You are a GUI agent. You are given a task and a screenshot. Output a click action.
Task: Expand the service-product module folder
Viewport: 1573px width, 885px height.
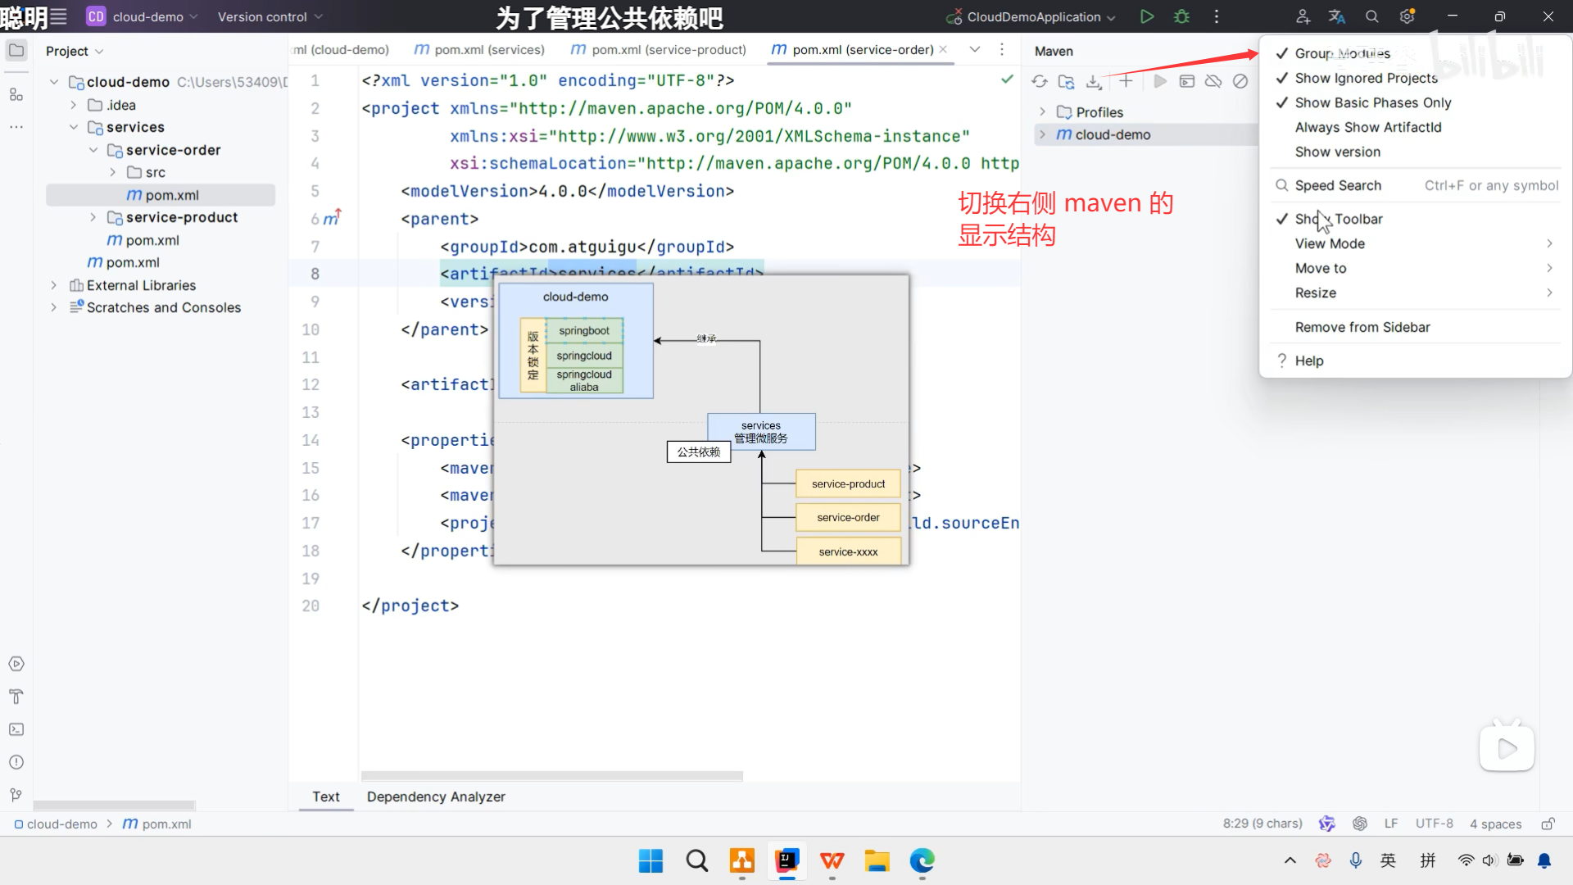coord(93,217)
